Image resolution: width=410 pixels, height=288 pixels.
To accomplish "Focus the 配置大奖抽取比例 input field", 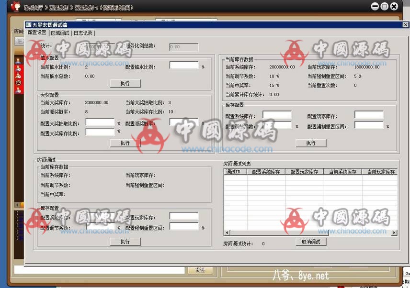I will 100,122.
